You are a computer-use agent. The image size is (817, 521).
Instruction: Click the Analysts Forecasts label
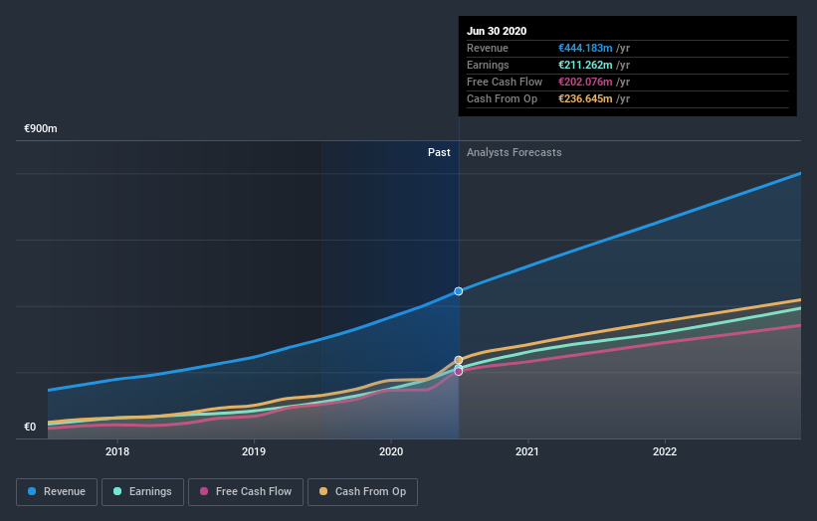click(514, 152)
